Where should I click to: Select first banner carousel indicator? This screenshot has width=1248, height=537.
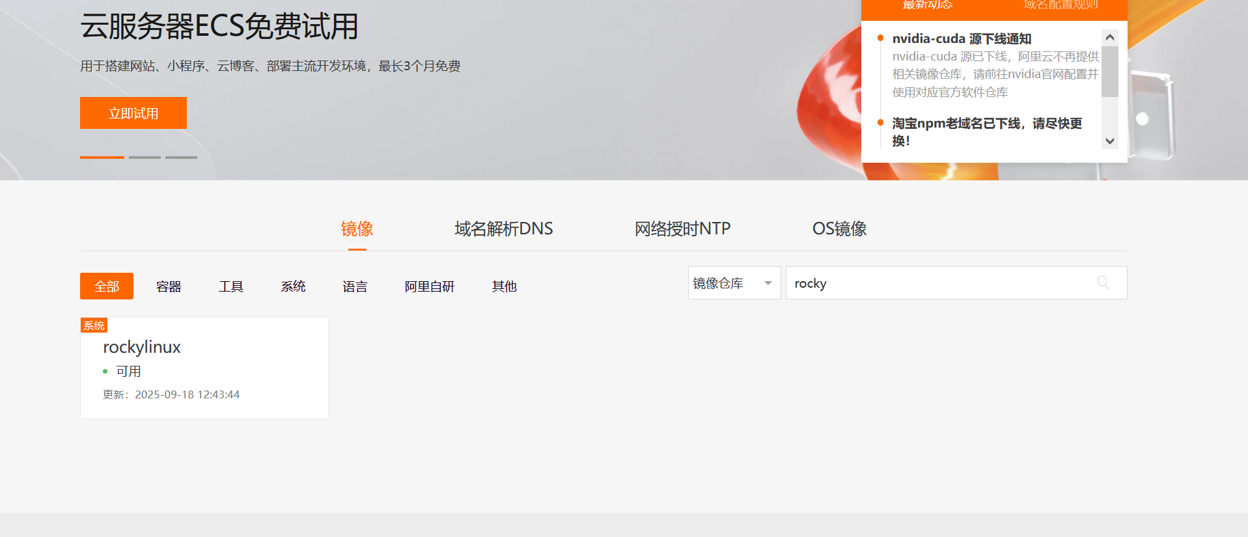[102, 158]
